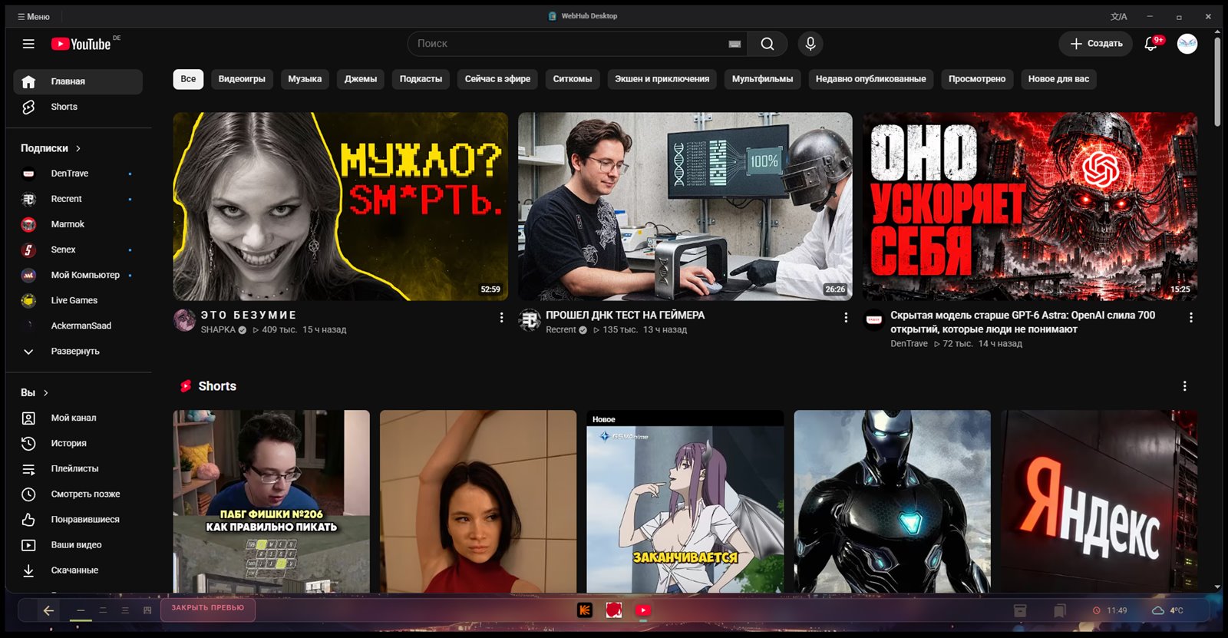Click the back arrow in bottom bar
Viewport: 1228px width, 638px height.
48,610
